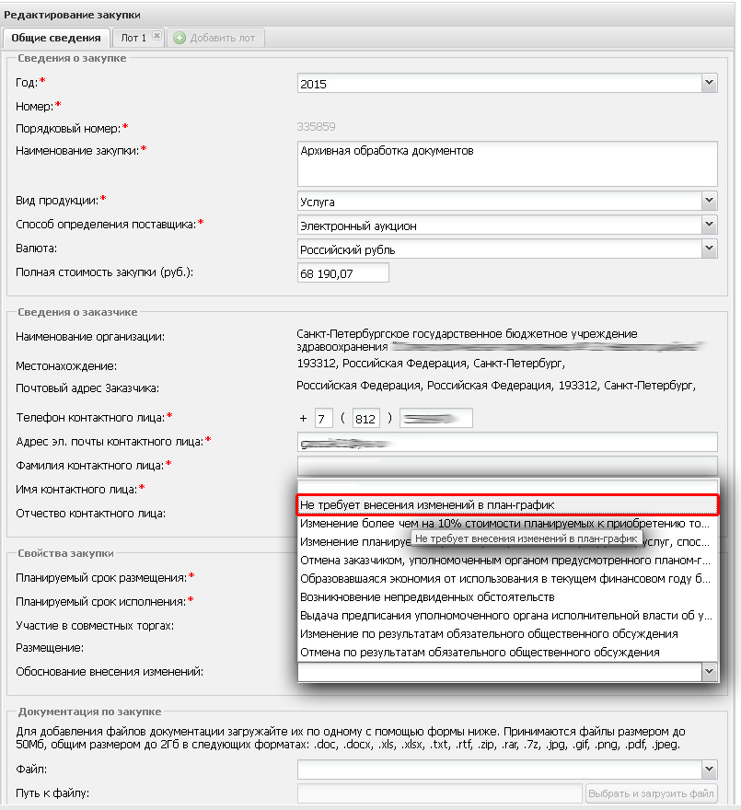Image resolution: width=741 pixels, height=810 pixels.
Task: Select Образовавшаяся экономия от использования option
Action: [x=507, y=579]
